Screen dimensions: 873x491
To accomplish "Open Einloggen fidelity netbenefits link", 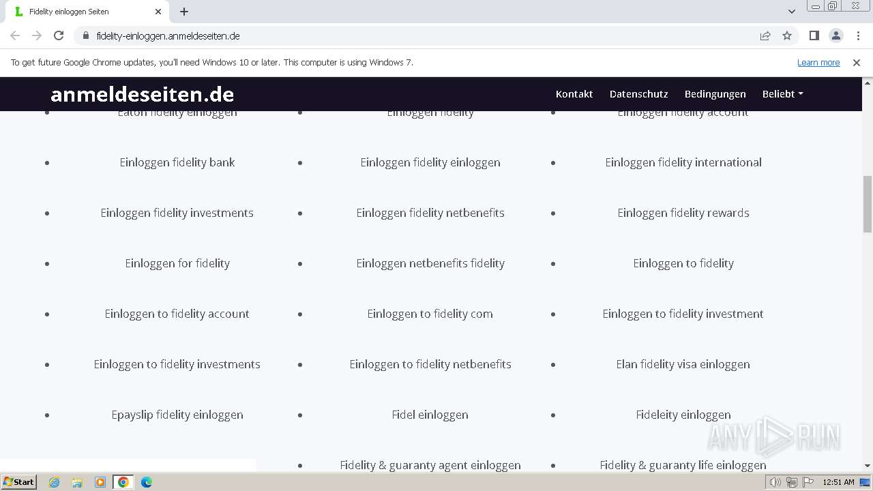I will tap(430, 213).
